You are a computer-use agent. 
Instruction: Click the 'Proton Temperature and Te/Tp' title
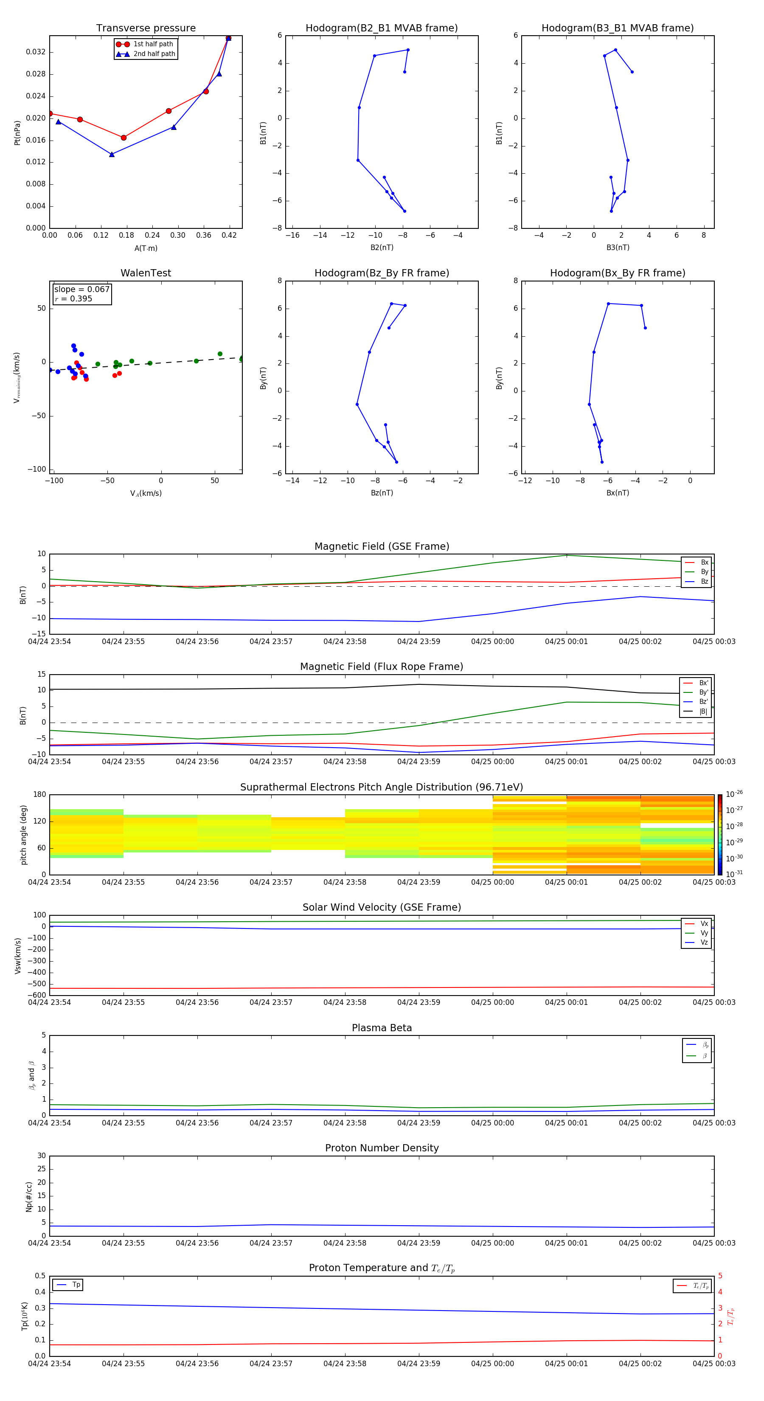point(382,1268)
